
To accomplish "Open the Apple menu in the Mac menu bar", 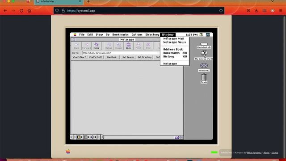I will (x=75, y=34).
